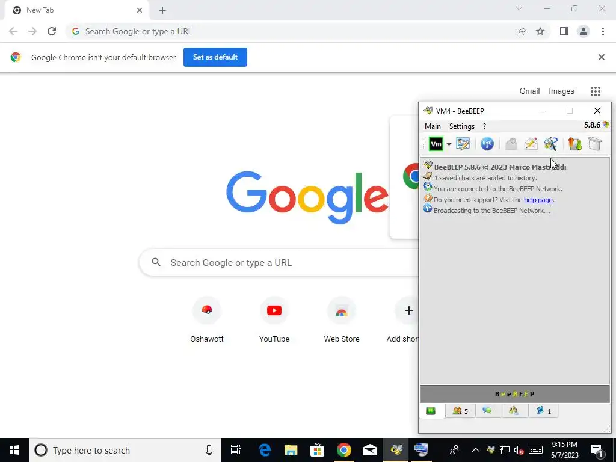The height and width of the screenshot is (462, 616).
Task: Click the Windows taskbar search box
Action: pyautogui.click(x=125, y=450)
